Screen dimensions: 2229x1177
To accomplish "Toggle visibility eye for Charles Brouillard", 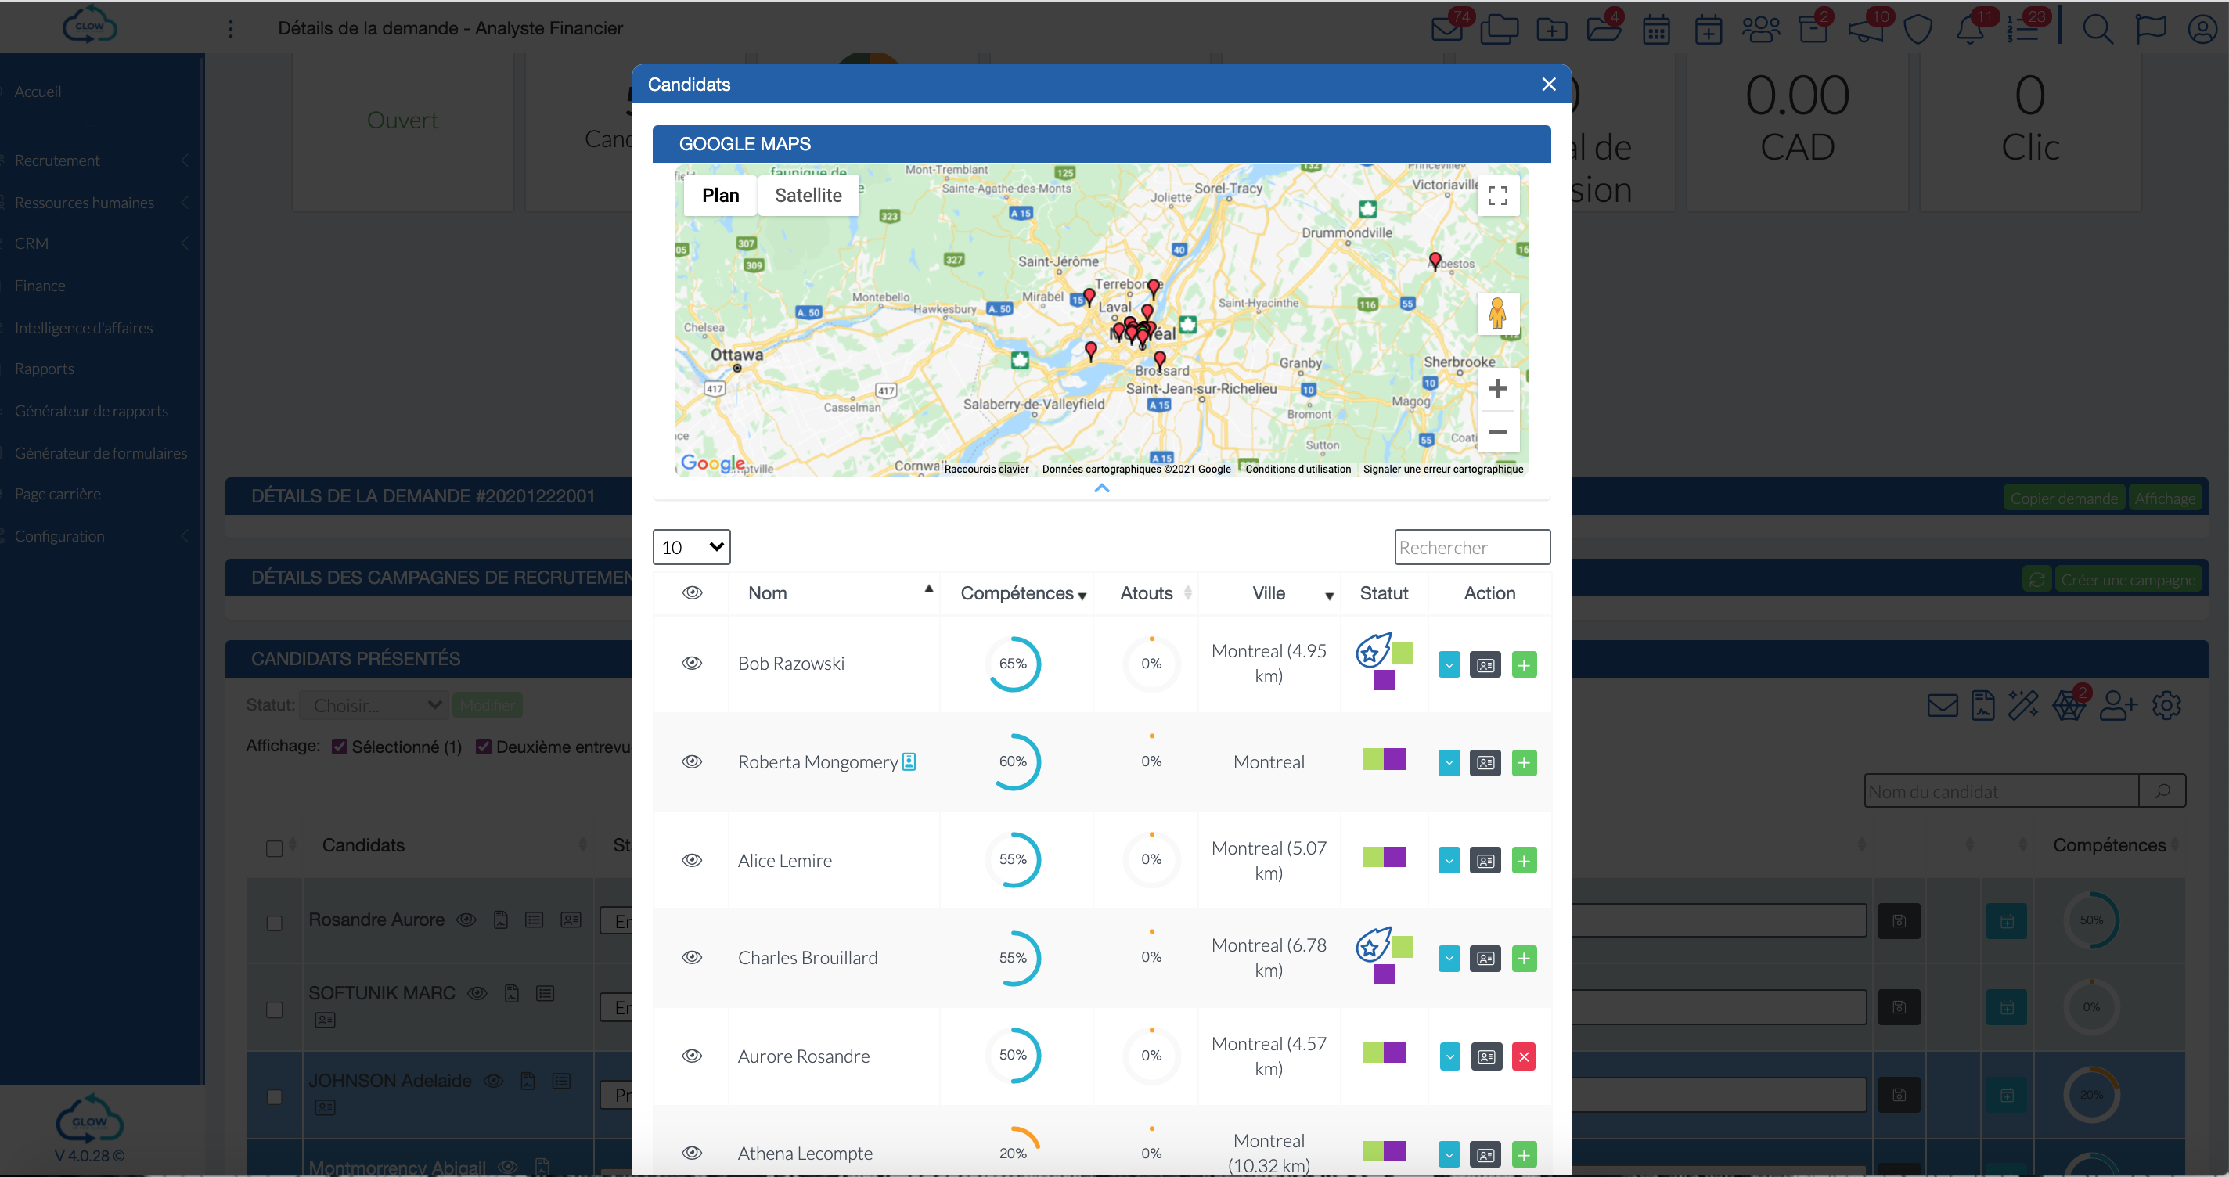I will click(692, 957).
